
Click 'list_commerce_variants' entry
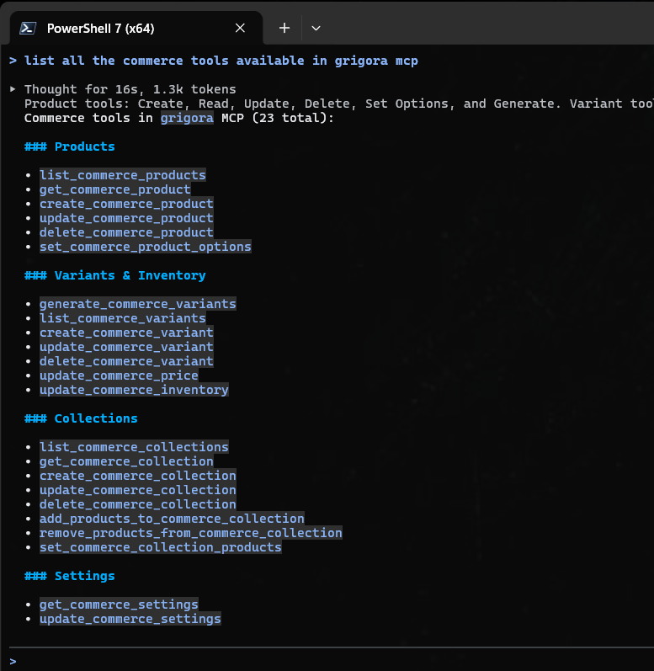123,318
